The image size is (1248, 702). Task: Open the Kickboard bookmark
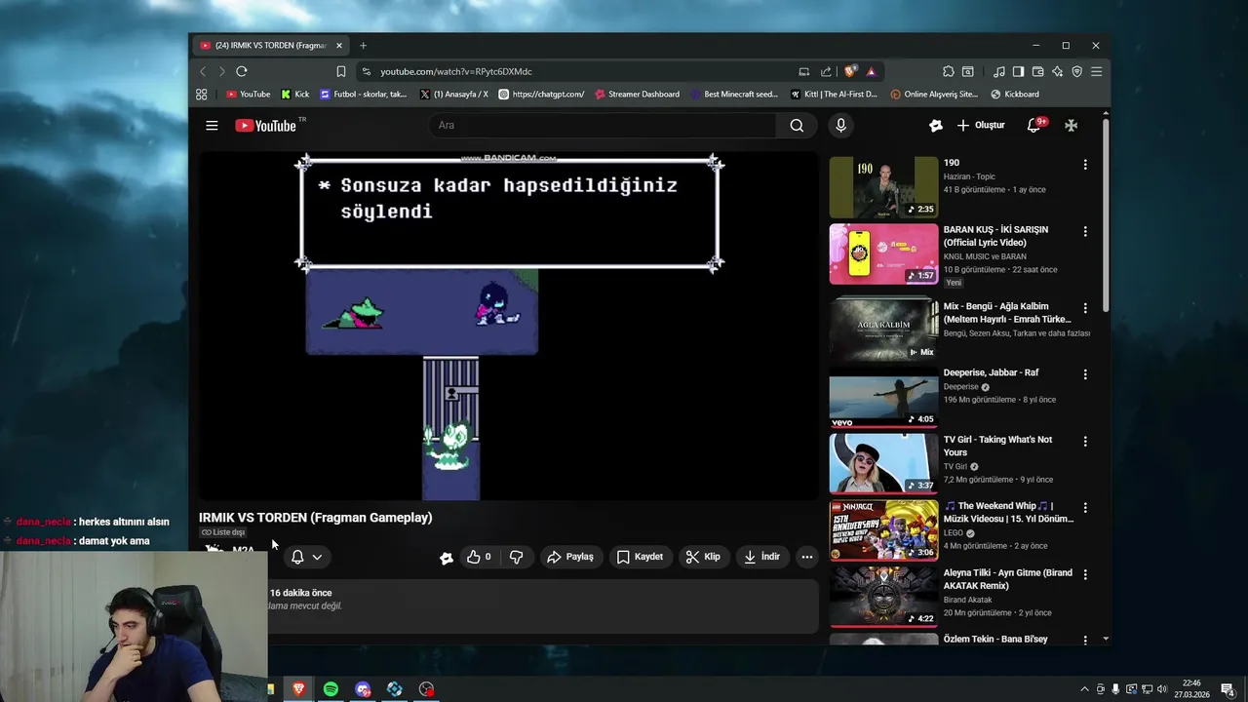point(1014,95)
